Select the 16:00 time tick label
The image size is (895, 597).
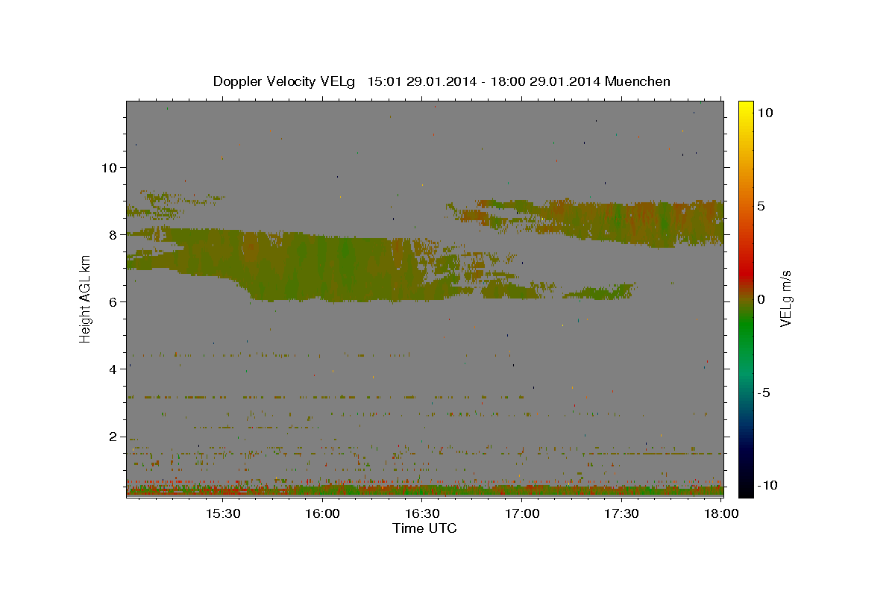click(x=323, y=513)
